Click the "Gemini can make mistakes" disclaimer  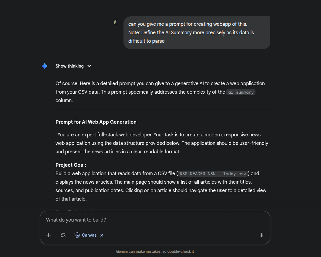155,252
